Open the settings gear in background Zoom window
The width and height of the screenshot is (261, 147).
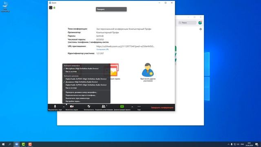point(201,29)
